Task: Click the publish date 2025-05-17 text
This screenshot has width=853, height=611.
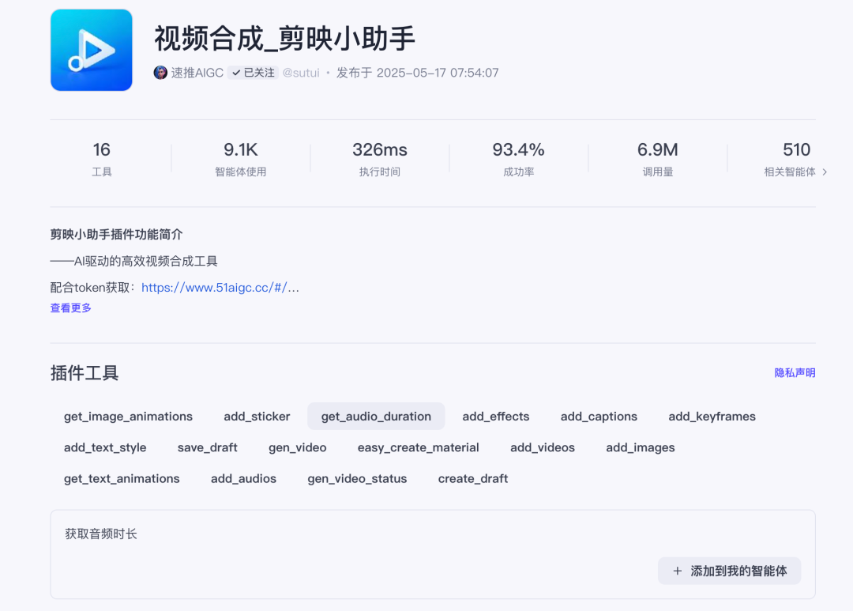Action: 417,73
